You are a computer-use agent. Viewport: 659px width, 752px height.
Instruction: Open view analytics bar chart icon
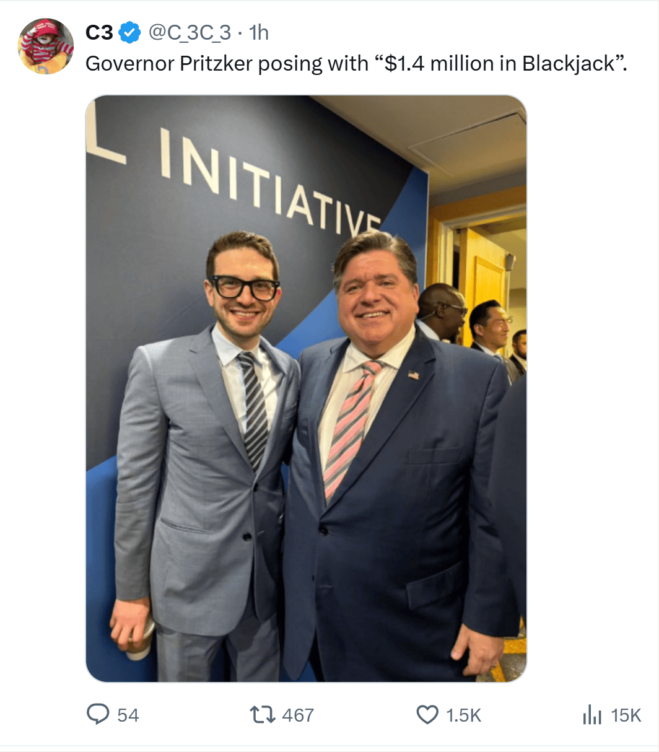[592, 715]
